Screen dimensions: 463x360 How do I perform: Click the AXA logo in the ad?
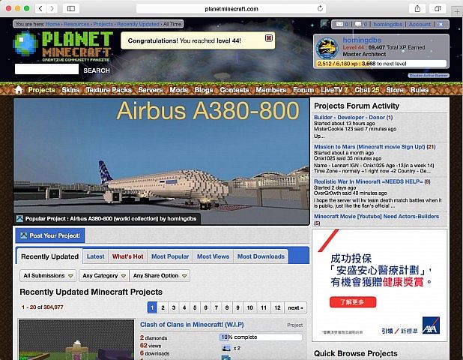click(431, 325)
